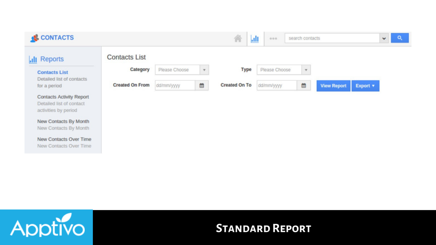Open calendar picker for Created On To
The height and width of the screenshot is (245, 436).
click(304, 85)
